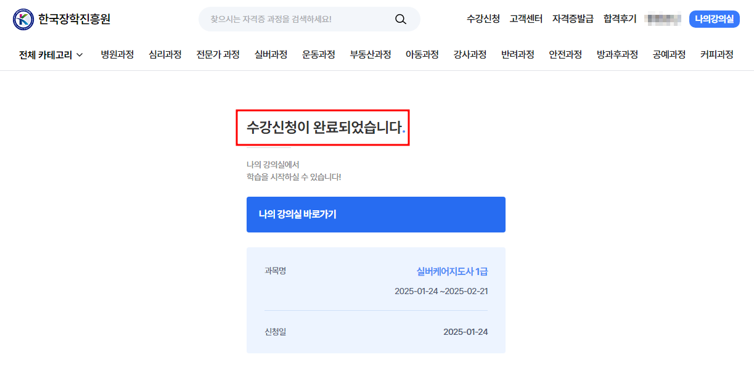Viewport: 754px width, 386px height.
Task: Click the search magnifier icon
Action: pyautogui.click(x=400, y=19)
